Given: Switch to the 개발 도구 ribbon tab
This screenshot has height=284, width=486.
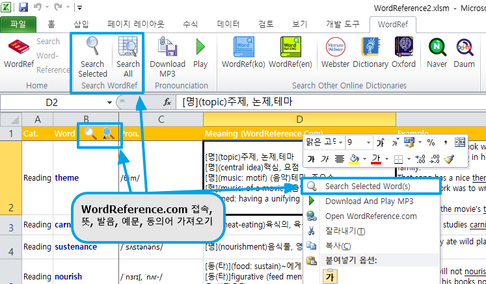Looking at the screenshot, I should pos(342,24).
